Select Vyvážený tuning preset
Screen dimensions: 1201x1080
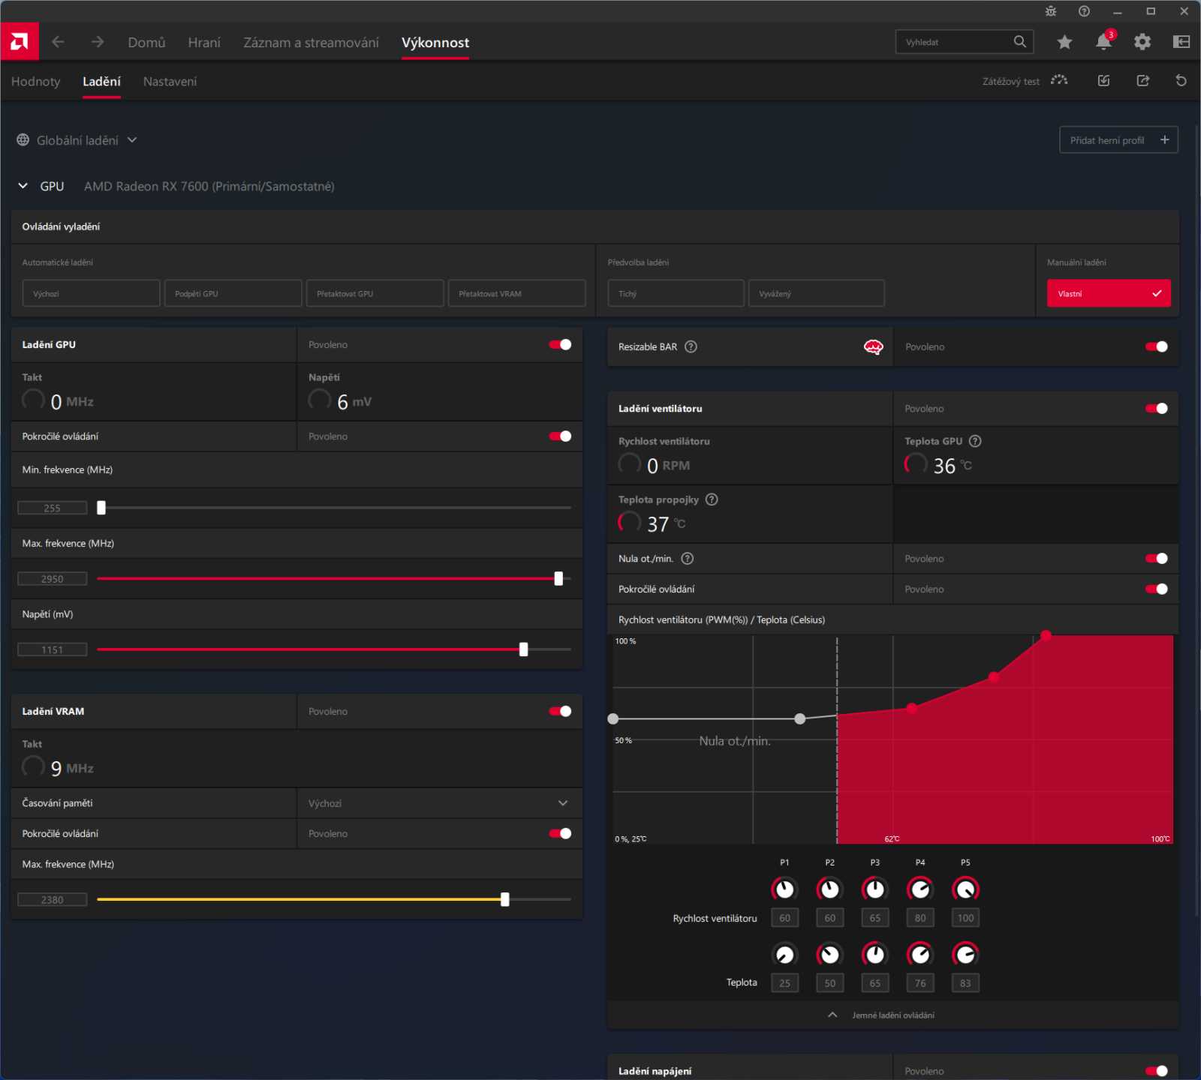817,293
